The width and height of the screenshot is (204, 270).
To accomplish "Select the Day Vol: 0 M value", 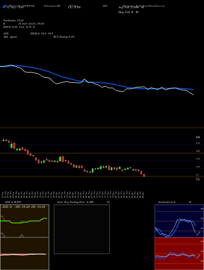I will tap(128, 12).
